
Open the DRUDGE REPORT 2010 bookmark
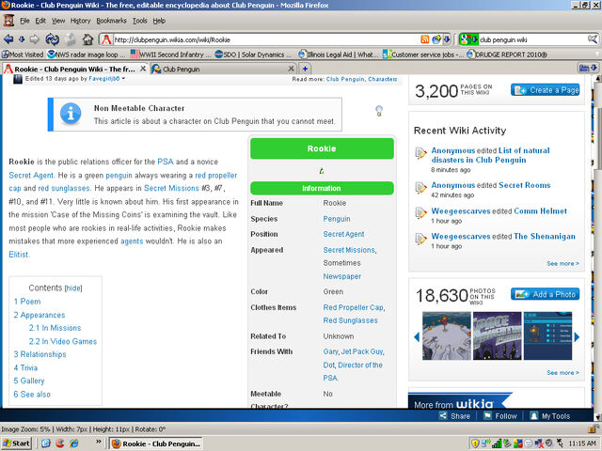[x=507, y=54]
